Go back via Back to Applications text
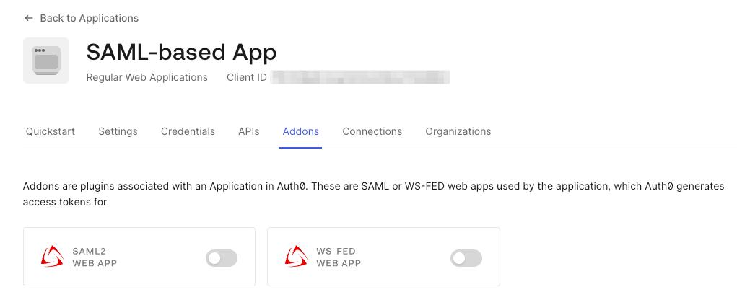The width and height of the screenshot is (737, 305). click(x=89, y=18)
